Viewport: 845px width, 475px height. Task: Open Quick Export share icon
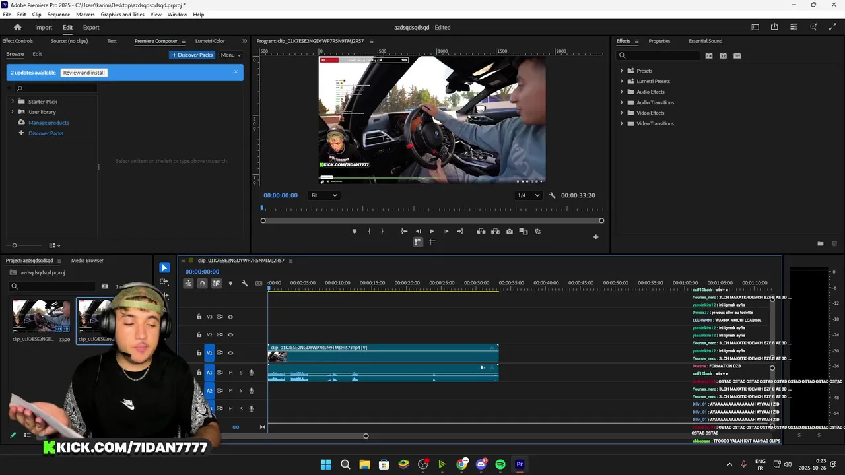[774, 27]
